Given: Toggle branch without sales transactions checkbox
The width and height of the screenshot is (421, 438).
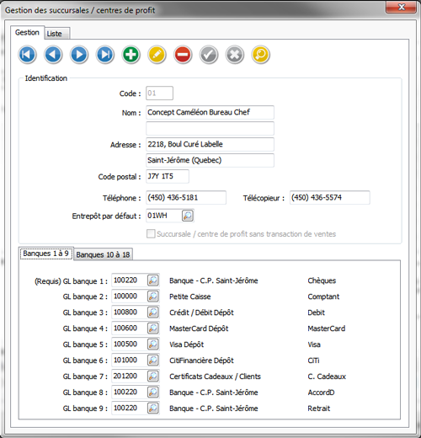Looking at the screenshot, I should pos(151,233).
